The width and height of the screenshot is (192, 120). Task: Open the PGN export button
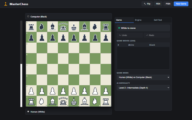point(168,4)
